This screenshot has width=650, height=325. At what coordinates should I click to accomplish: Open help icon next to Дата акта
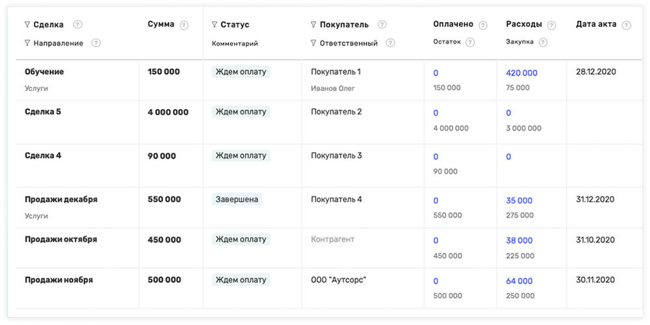pos(626,25)
